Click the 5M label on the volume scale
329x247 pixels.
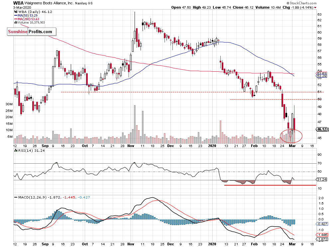[10, 137]
